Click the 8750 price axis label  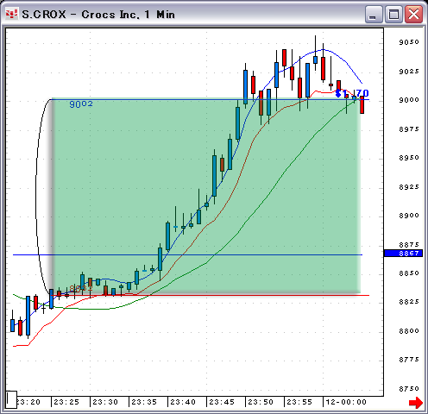[409, 389]
